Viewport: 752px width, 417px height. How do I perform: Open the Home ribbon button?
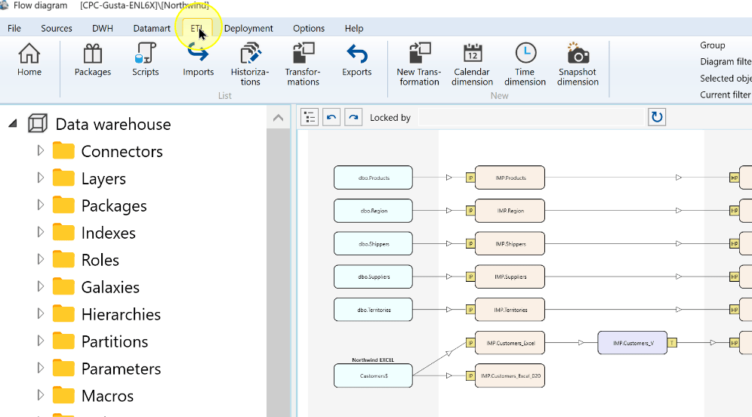click(x=29, y=60)
